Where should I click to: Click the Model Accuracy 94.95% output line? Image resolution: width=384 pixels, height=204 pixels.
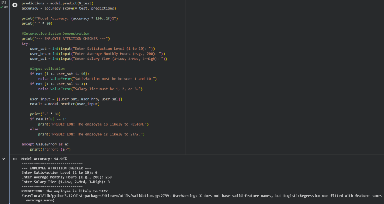point(44,159)
